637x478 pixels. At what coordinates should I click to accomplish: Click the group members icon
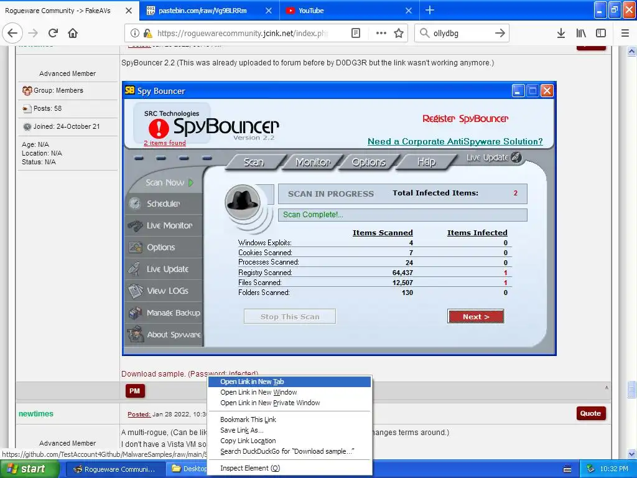27,91
